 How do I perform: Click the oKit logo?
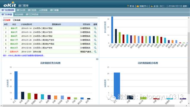click(10, 4)
